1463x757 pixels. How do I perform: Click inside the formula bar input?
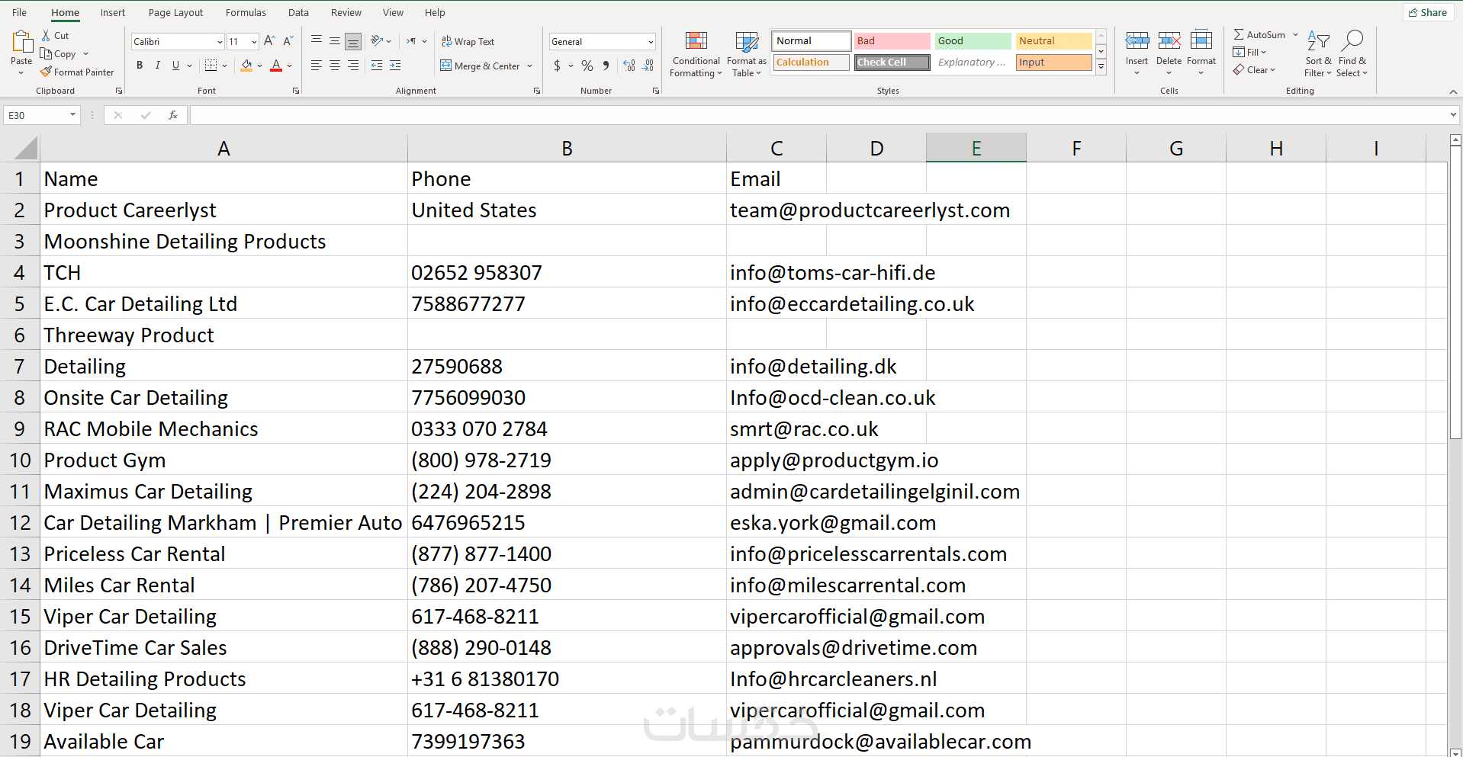tap(818, 115)
